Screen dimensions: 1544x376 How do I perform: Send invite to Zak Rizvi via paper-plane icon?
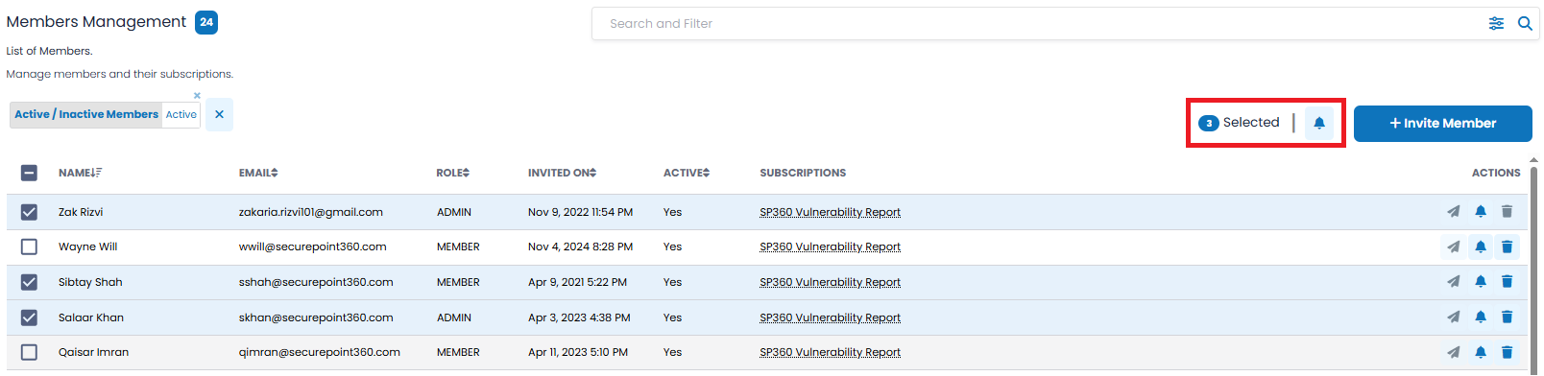pyautogui.click(x=1454, y=212)
